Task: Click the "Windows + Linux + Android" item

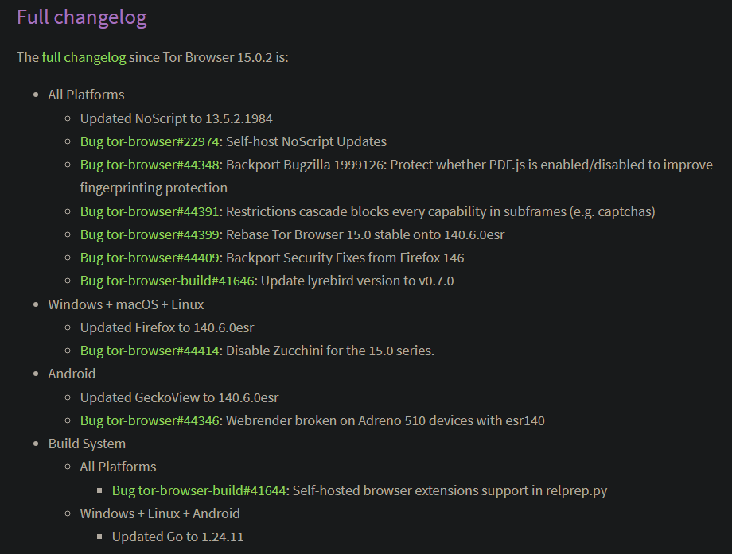Action: point(160,513)
